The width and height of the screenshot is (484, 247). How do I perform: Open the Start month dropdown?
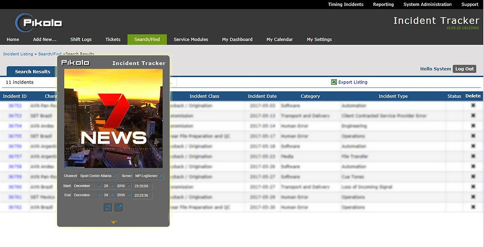pos(87,186)
